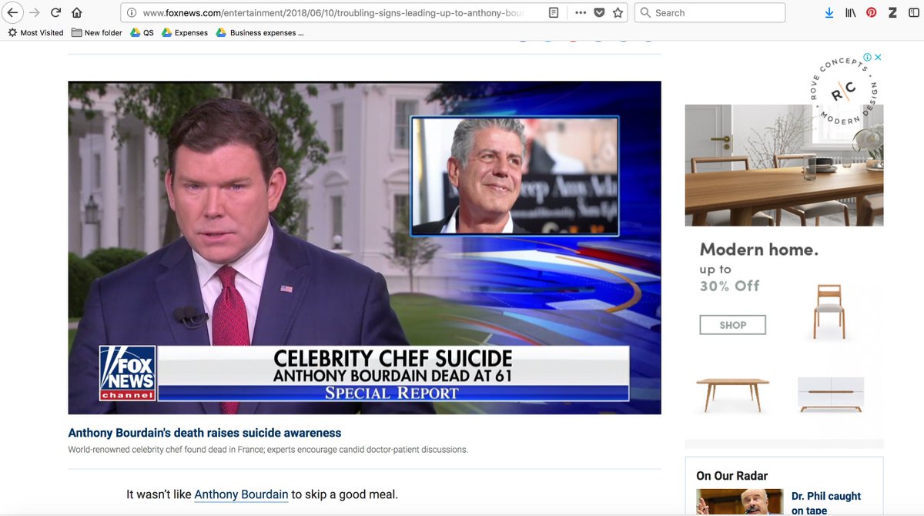Image resolution: width=924 pixels, height=516 pixels.
Task: Open the AdChoices info icon
Action: 867,57
